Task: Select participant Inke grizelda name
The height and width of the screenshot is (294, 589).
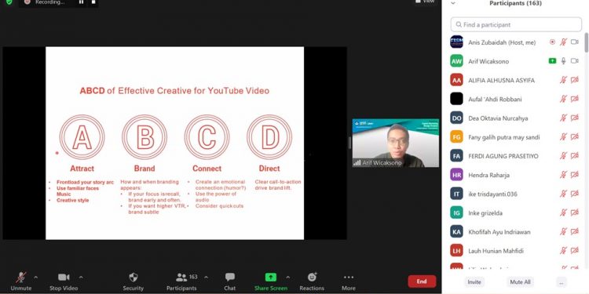Action: tap(485, 212)
